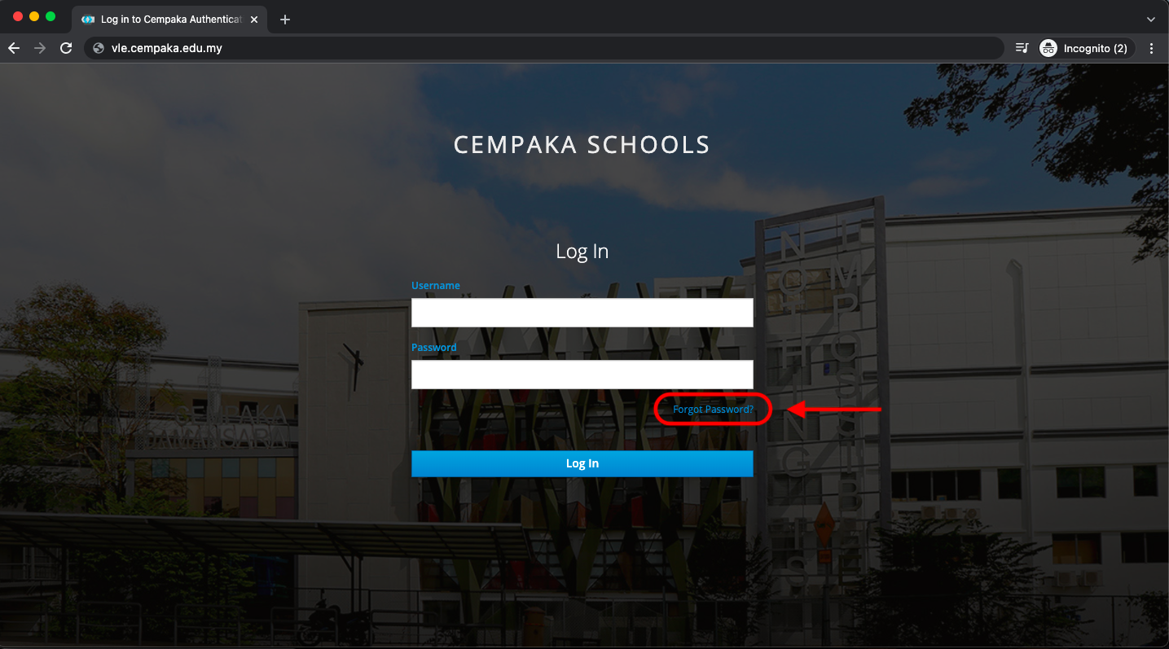Viewport: 1169px width, 649px height.
Task: Open the media control icon in toolbar
Action: pos(1022,48)
